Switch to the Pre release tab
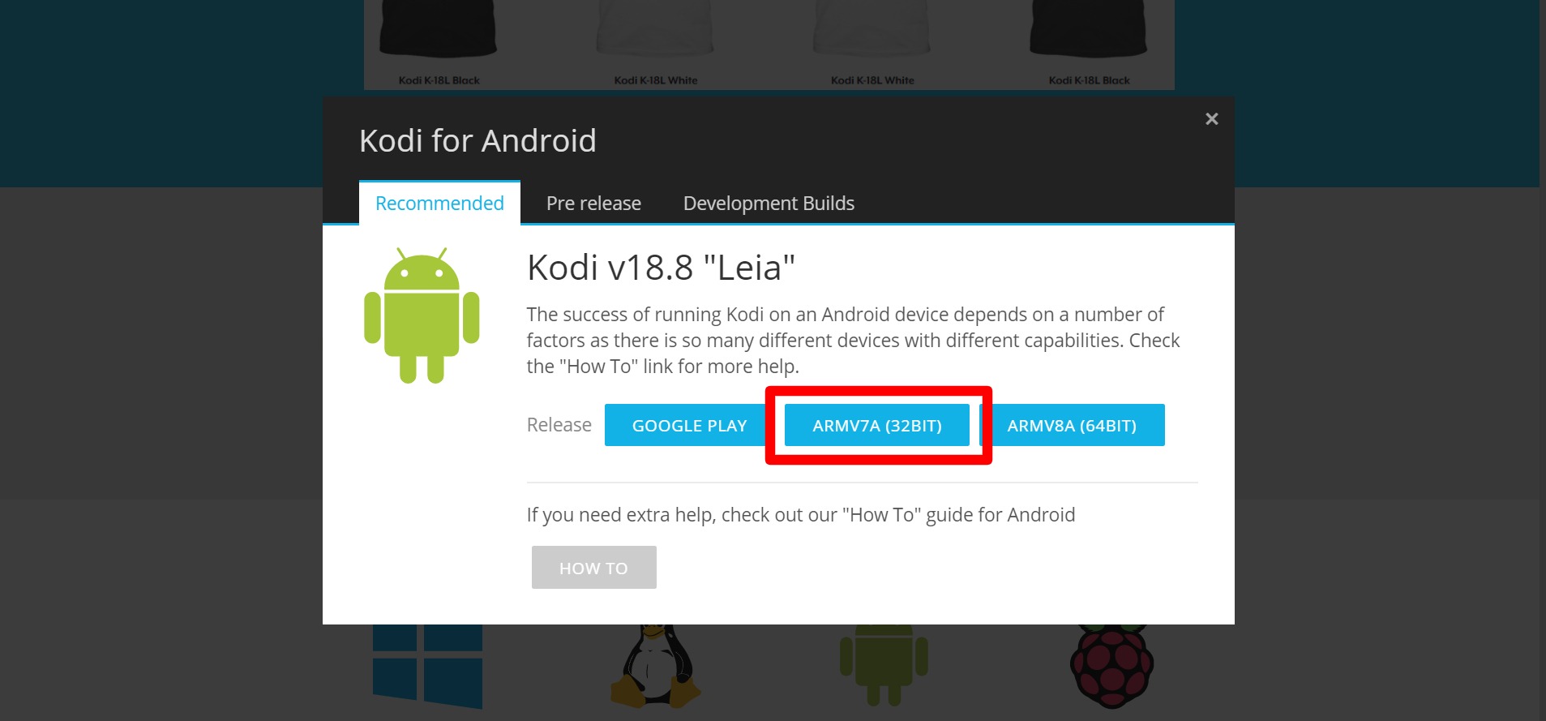The width and height of the screenshot is (1546, 721). pyautogui.click(x=593, y=203)
